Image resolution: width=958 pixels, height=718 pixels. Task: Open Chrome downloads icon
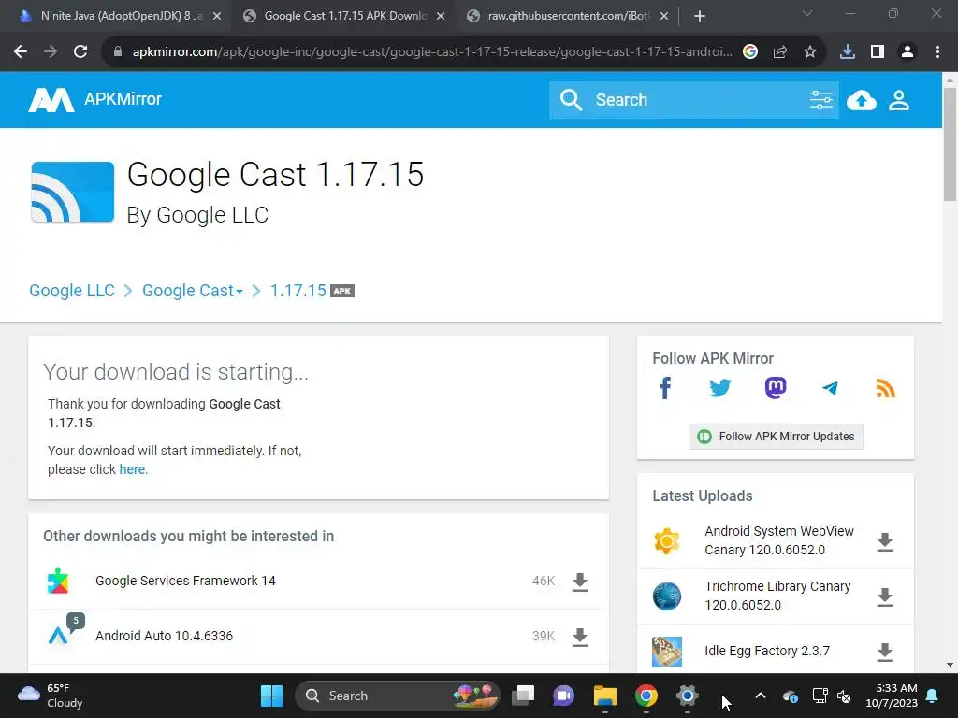pyautogui.click(x=848, y=52)
